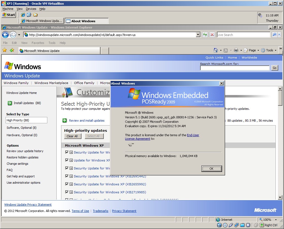
Task: Open the IE Tools command bar dropdown
Action: 269,51
